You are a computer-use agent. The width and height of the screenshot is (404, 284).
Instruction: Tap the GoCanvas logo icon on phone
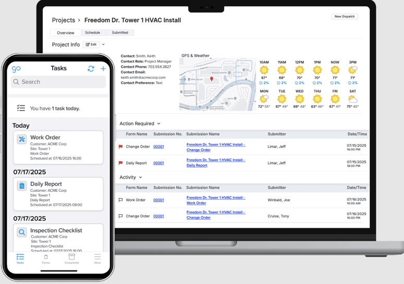pyautogui.click(x=16, y=69)
